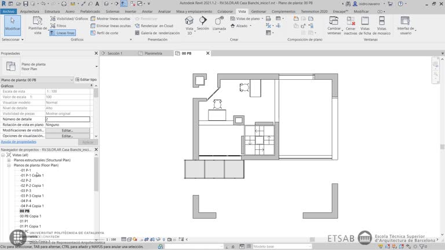Click Vistas de mosaico icon
This screenshot has width=445, height=250.
point(382,26)
